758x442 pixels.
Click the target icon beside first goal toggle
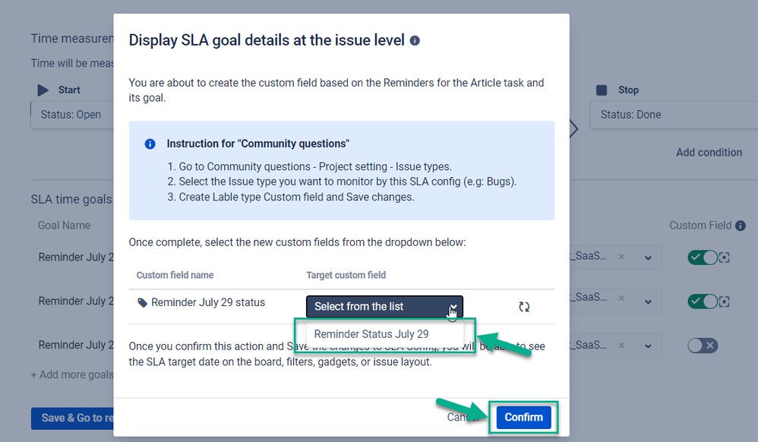tap(724, 257)
